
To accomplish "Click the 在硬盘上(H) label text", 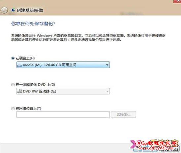I will tap(25, 58).
